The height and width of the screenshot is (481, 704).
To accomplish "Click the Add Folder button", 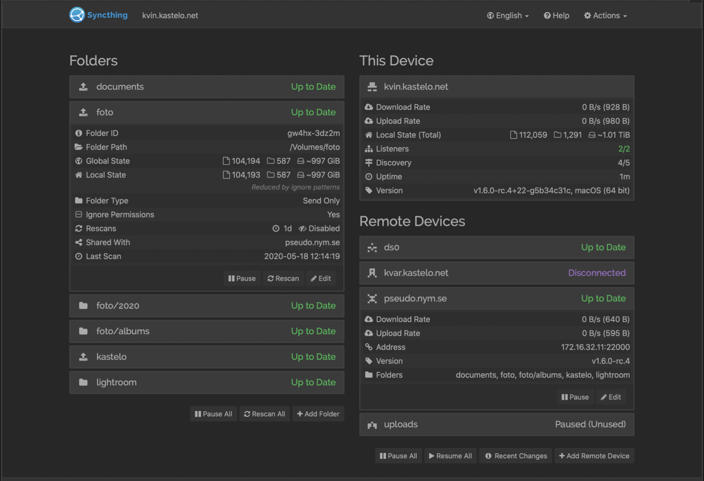I will (x=318, y=414).
